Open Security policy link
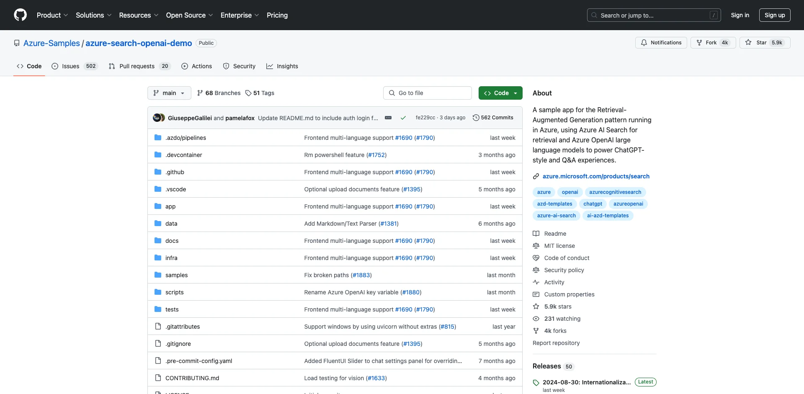Screen dimensions: 804x394 [564, 270]
